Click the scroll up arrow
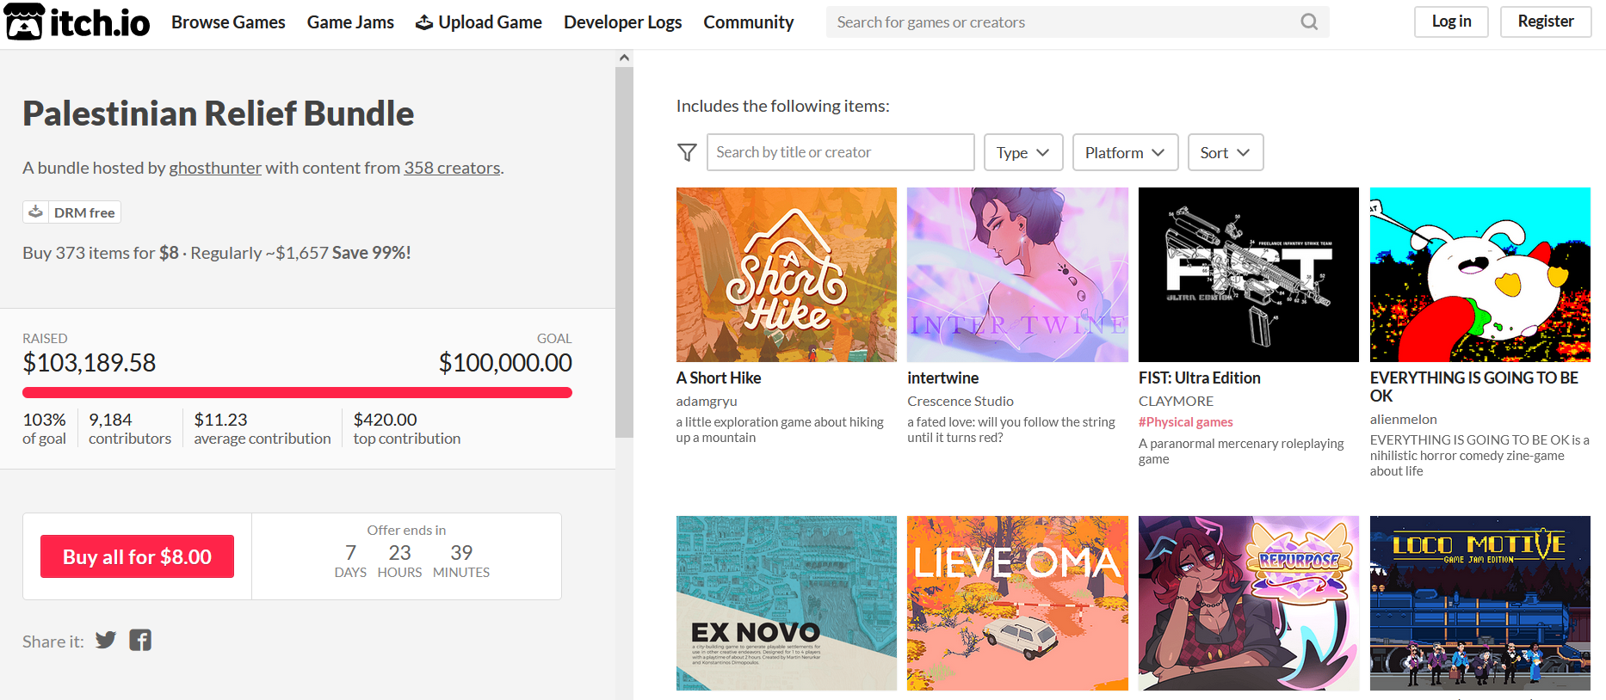This screenshot has width=1606, height=700. tap(624, 58)
